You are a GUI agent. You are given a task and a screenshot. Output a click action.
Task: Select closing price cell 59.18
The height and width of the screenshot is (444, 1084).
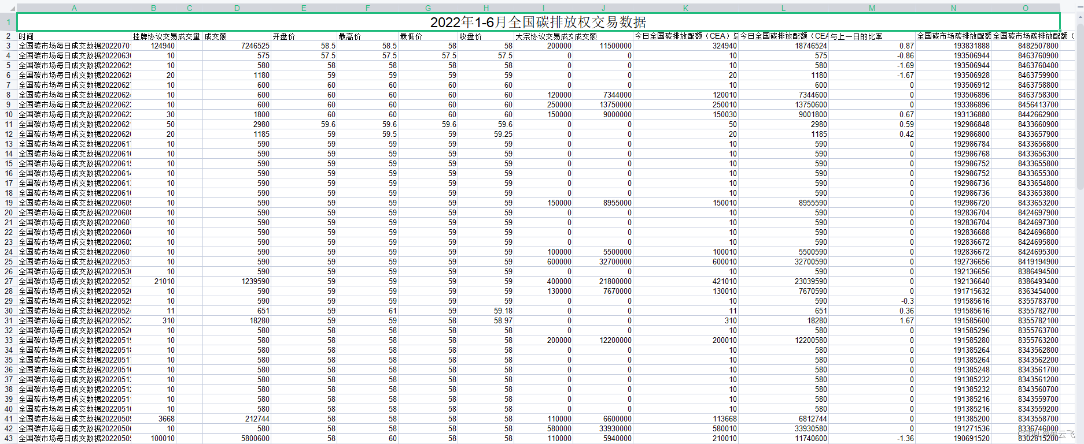[x=486, y=311]
